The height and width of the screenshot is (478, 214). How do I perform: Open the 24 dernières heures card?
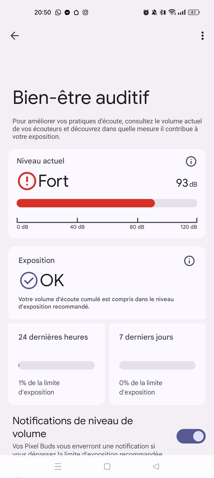[x=56, y=364]
